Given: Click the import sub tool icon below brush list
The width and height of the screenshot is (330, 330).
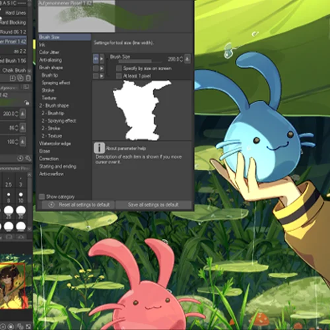Looking at the screenshot, I should [13, 78].
